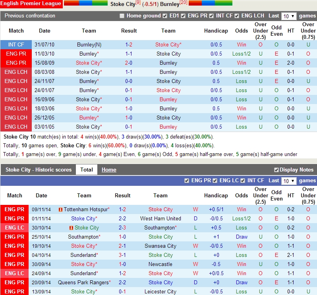The width and height of the screenshot is (317, 295).
Task: Uncheck ENG PR in Historic scores filter
Action: tap(187, 181)
